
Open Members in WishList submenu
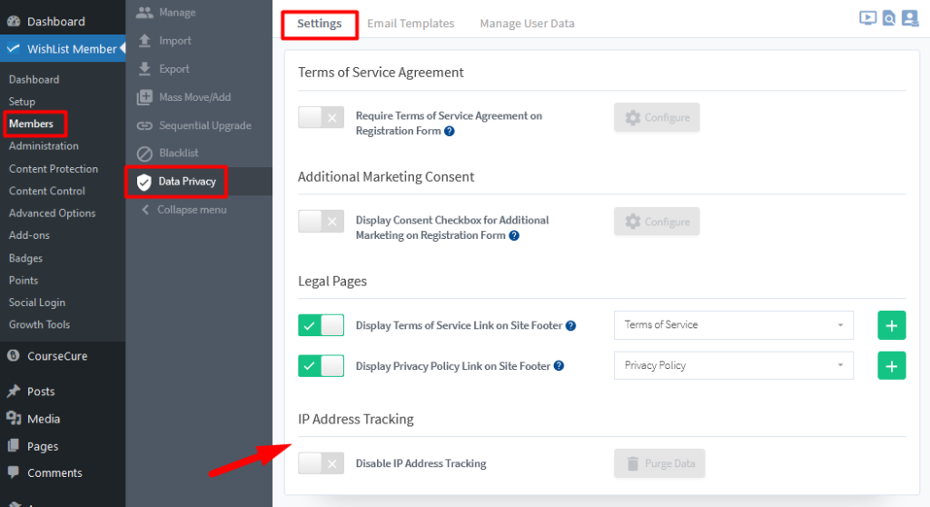coord(31,124)
